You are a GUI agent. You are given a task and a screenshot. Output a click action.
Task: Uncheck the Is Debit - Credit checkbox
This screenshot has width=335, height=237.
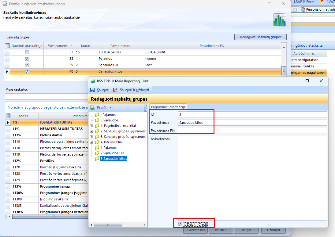click(x=180, y=224)
